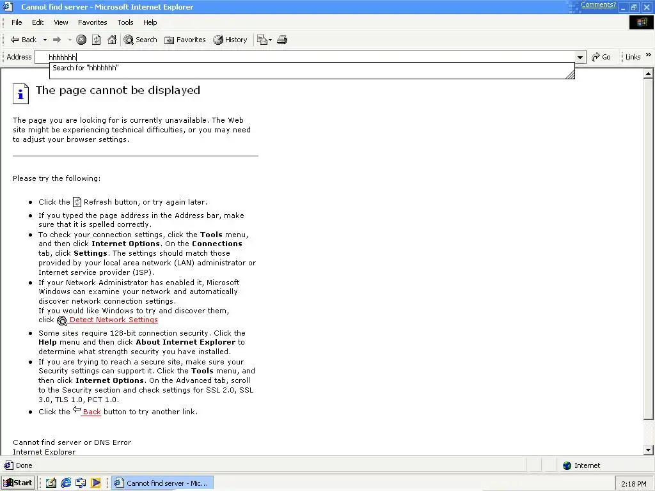Click the page info icon beside the heading
The width and height of the screenshot is (655, 491).
[20, 93]
